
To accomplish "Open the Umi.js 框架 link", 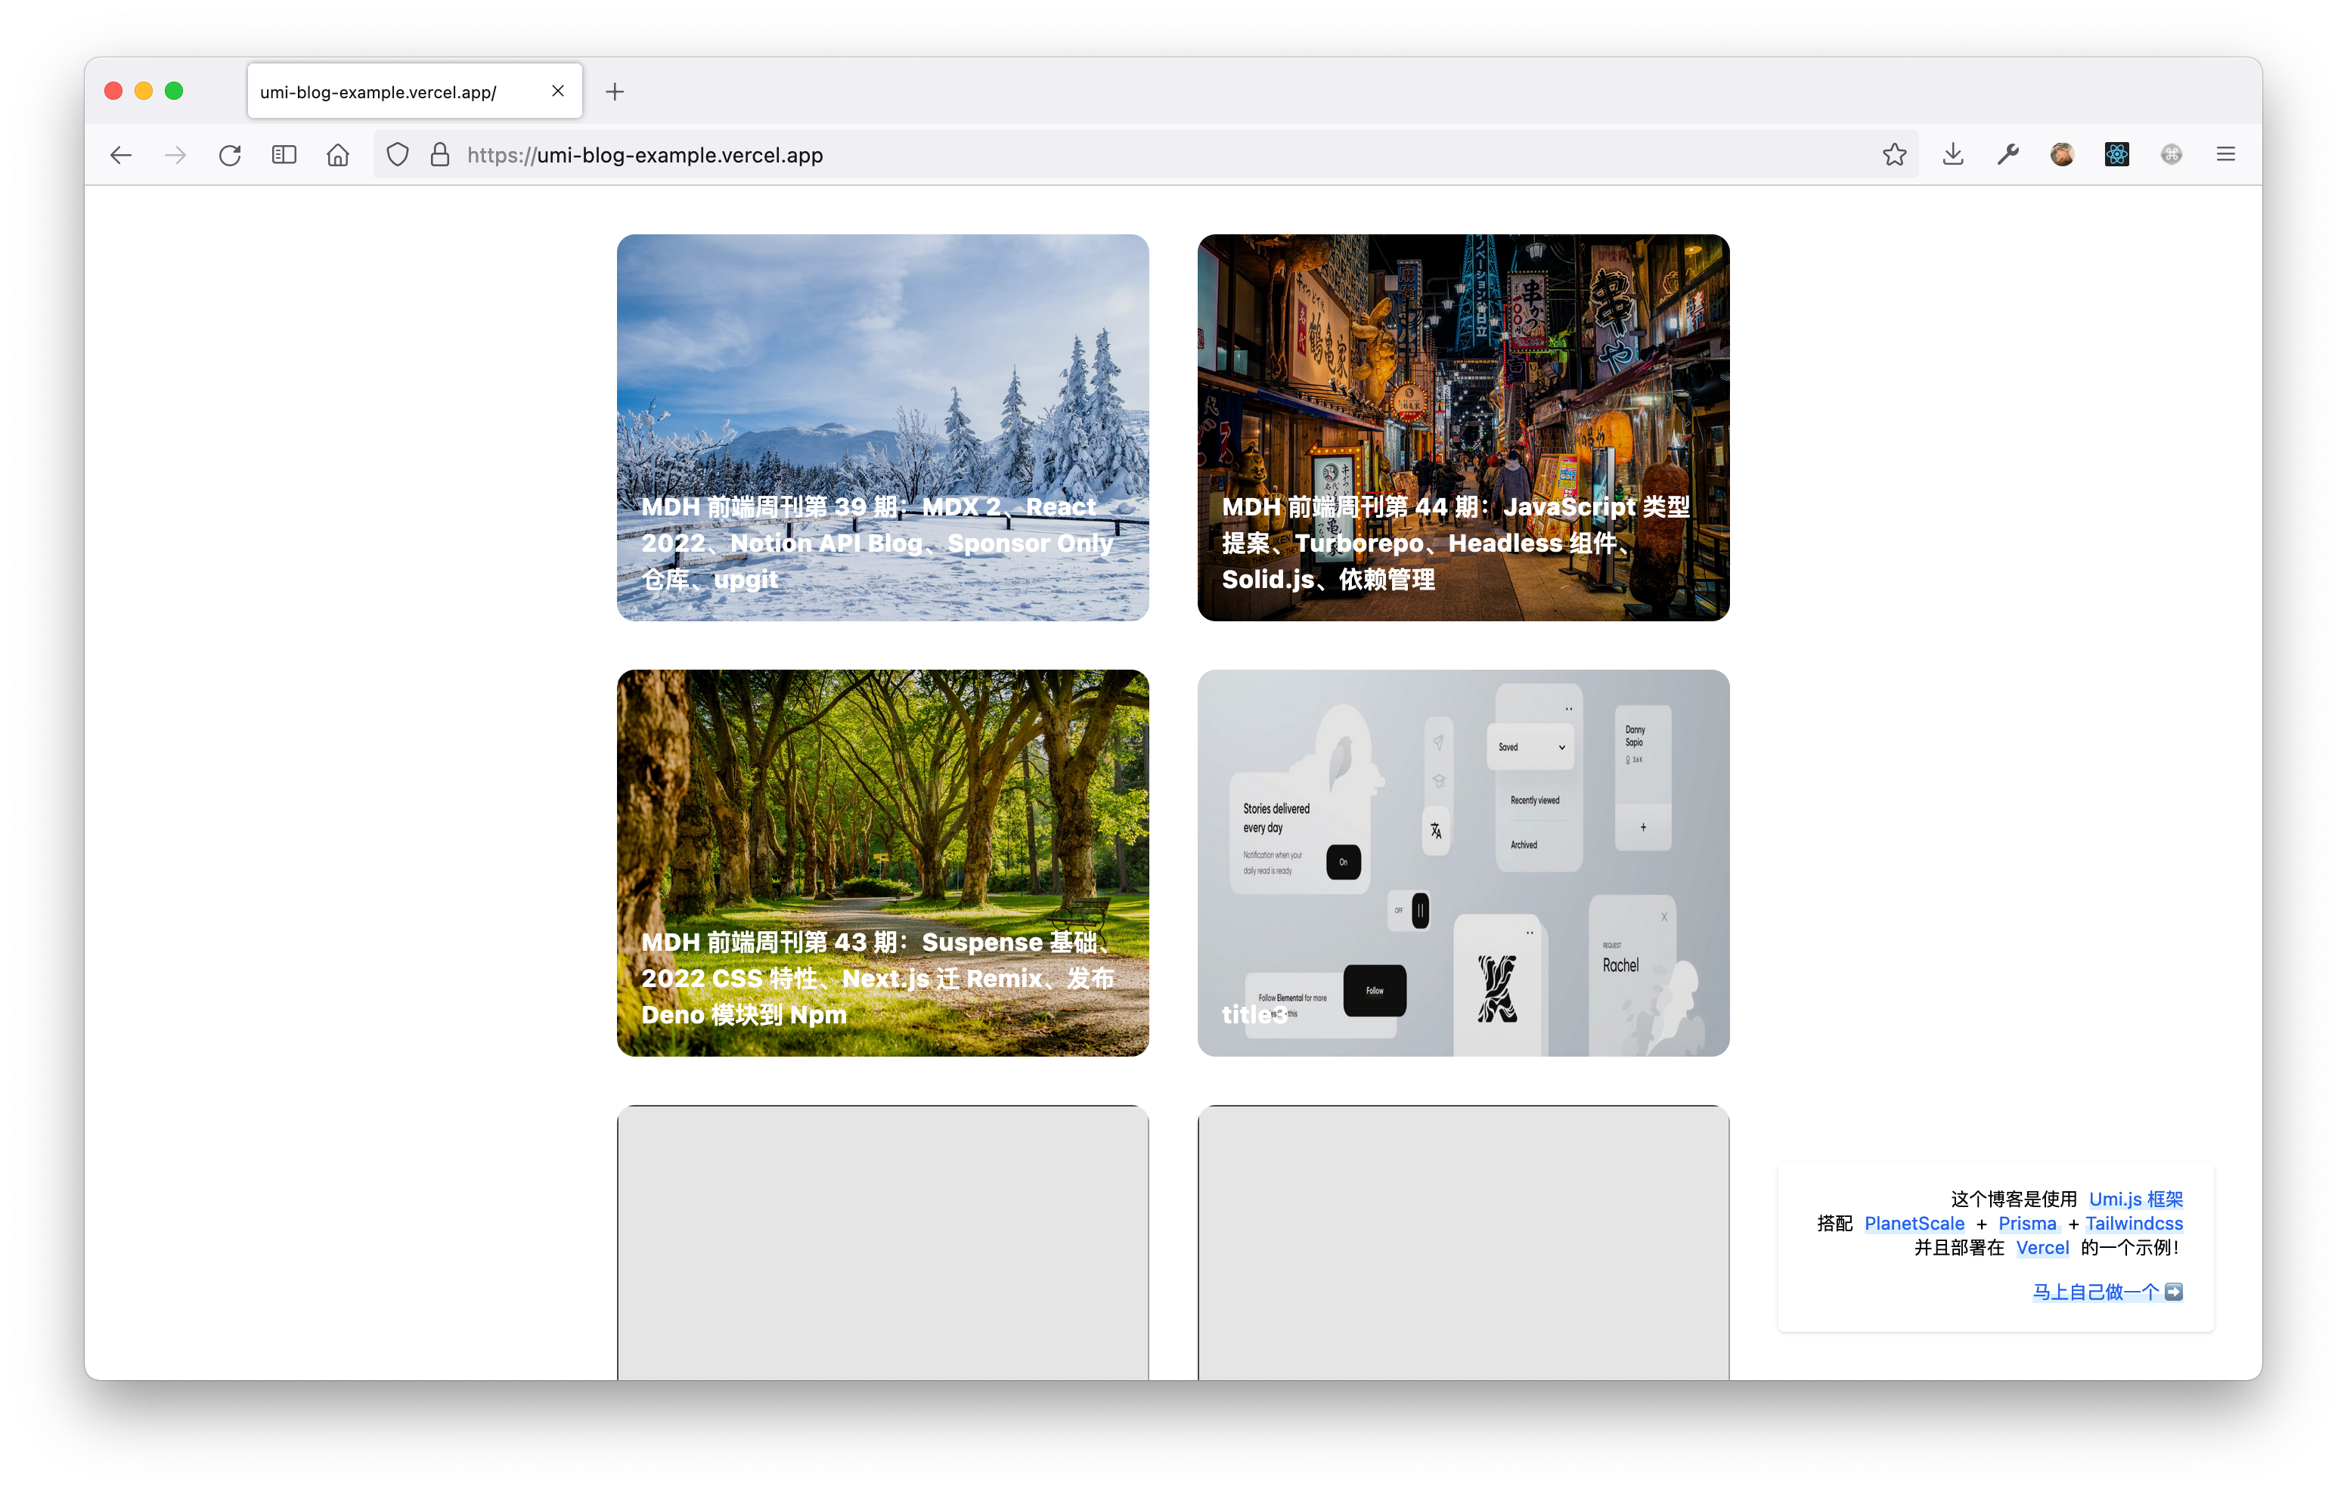I will tap(2135, 1199).
